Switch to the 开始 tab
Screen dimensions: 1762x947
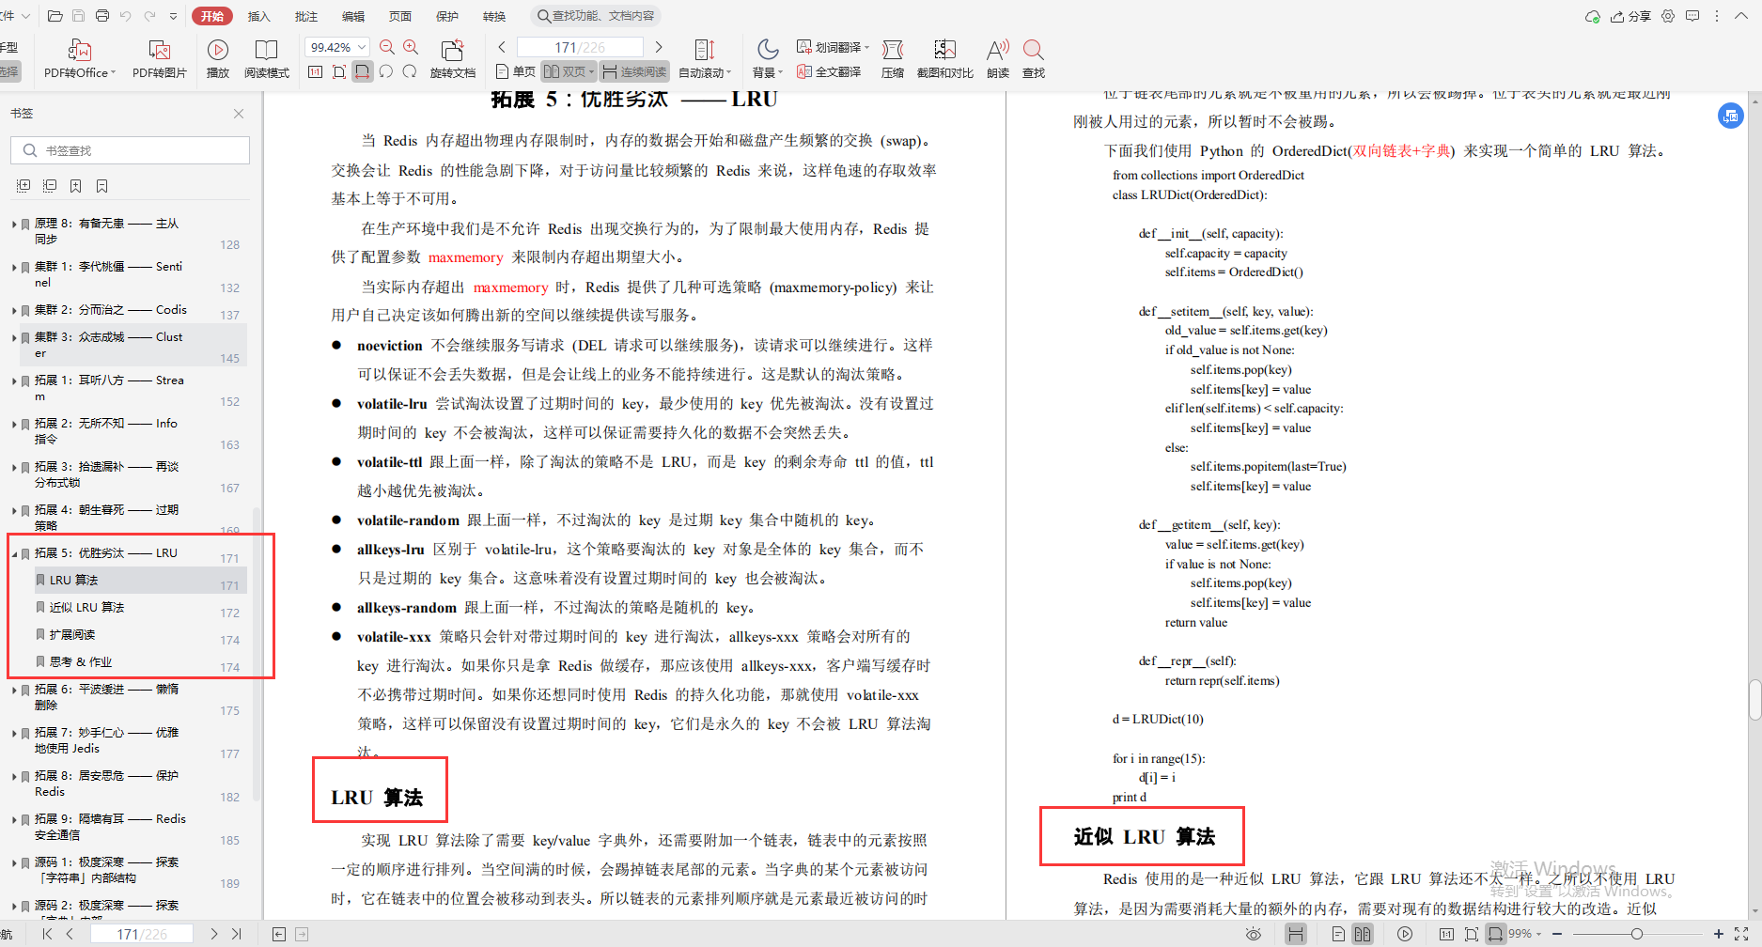point(212,16)
